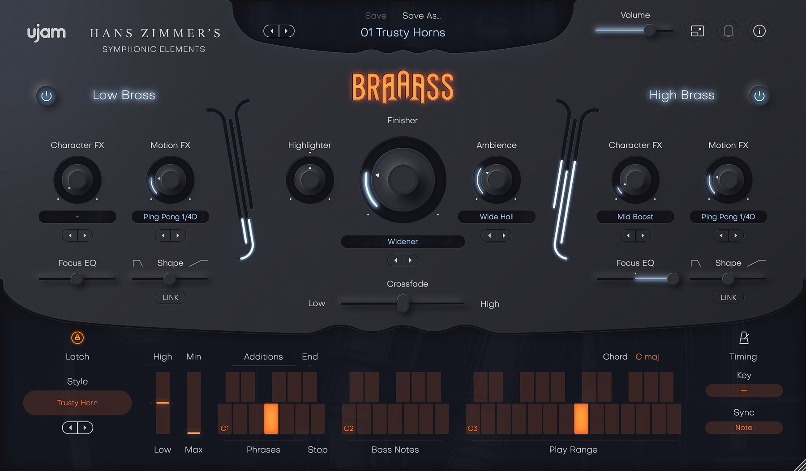Viewport: 806px width, 471px height.
Task: Select next Finisher Widener mode arrow
Action: [x=410, y=260]
